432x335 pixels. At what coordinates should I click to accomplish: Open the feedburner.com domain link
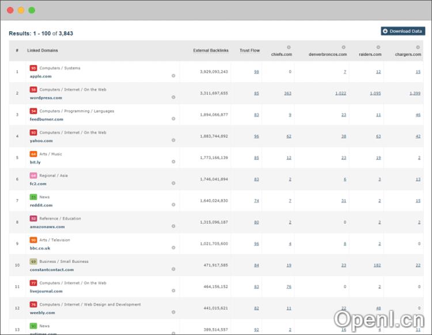[x=46, y=119]
